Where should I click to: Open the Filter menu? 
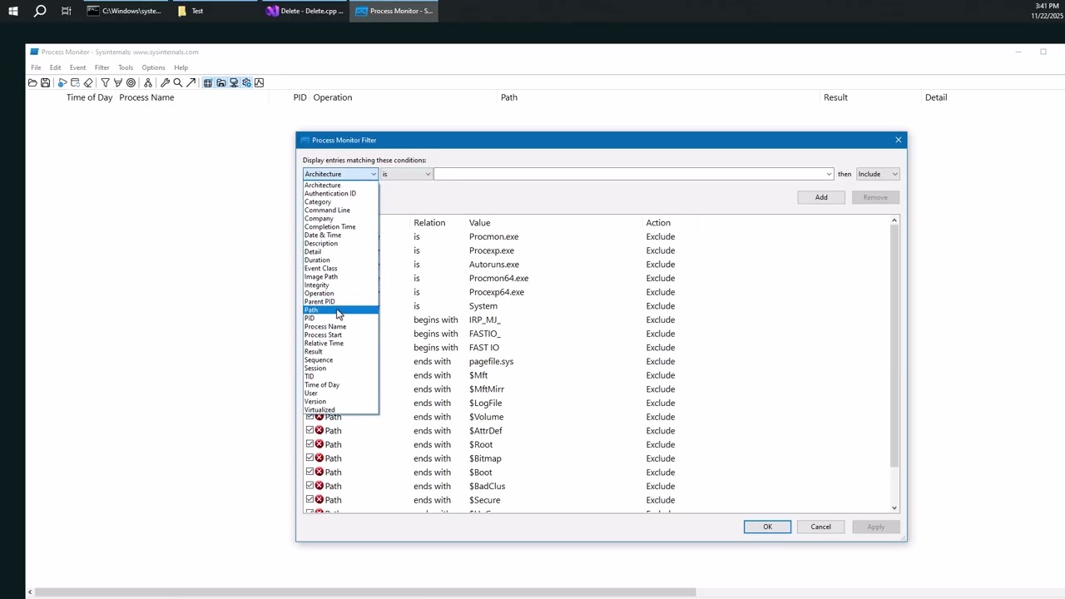pyautogui.click(x=102, y=67)
